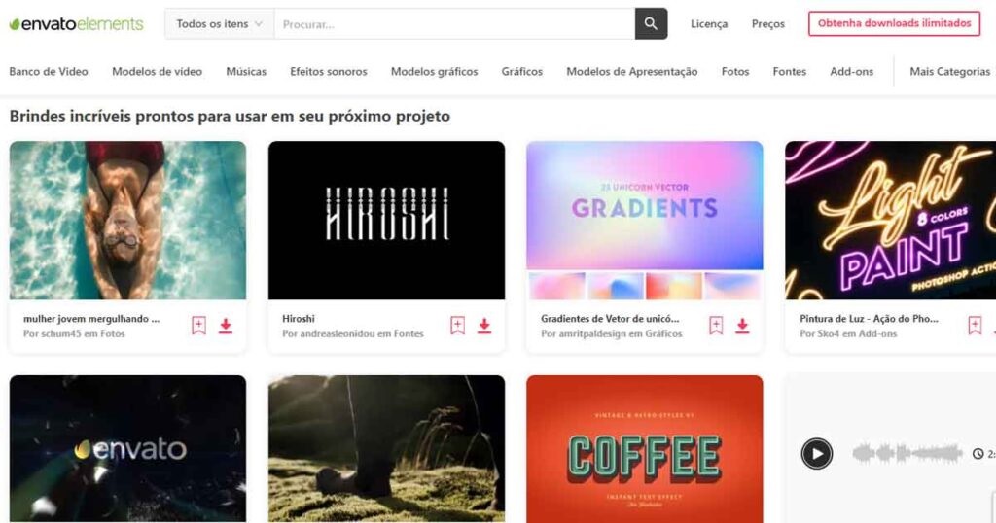Click the Procurar search input field
Screen dimensions: 996x523
click(454, 24)
